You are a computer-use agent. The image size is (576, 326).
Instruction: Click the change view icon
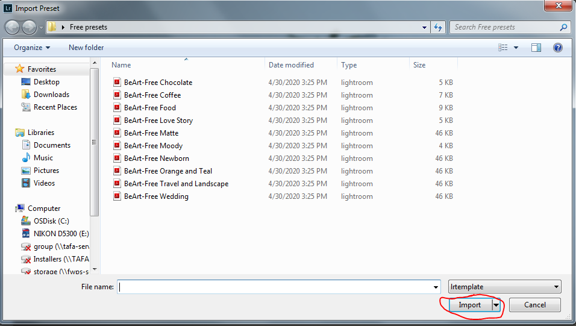(x=503, y=48)
